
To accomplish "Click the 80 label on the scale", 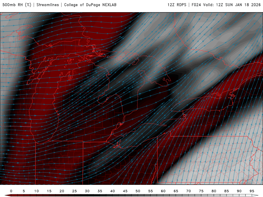I will tap(214, 191).
